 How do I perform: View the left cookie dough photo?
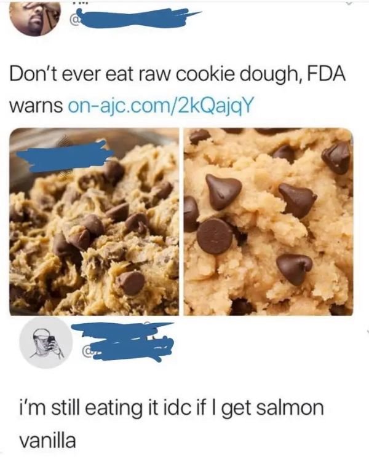[94, 222]
